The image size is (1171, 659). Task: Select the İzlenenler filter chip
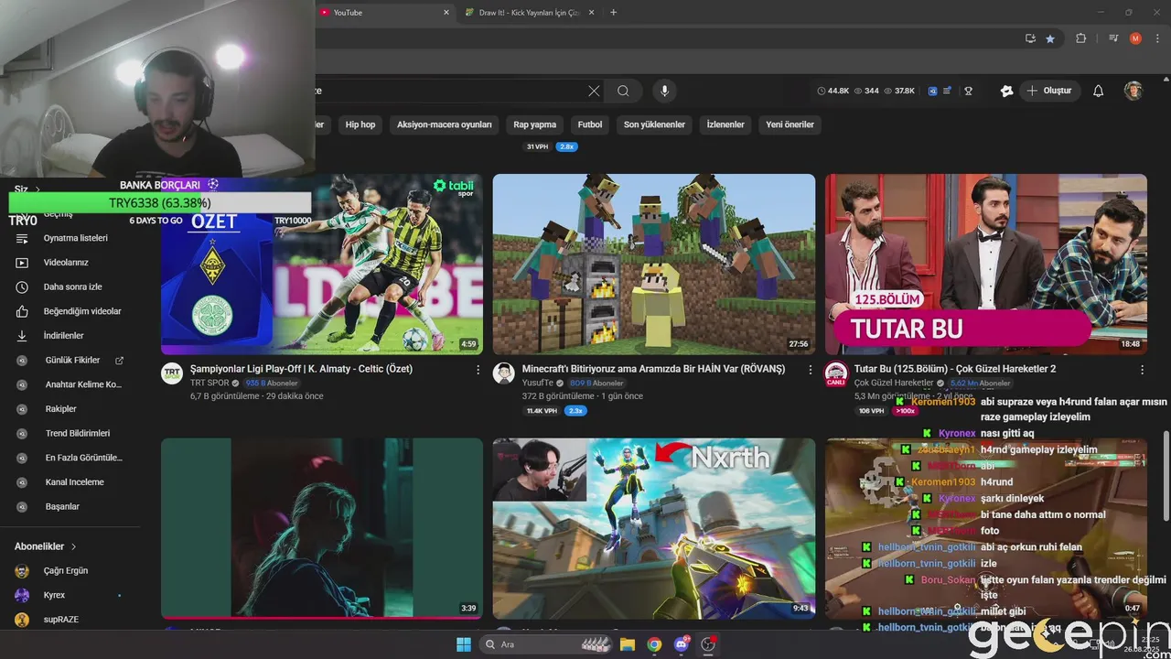[725, 124]
